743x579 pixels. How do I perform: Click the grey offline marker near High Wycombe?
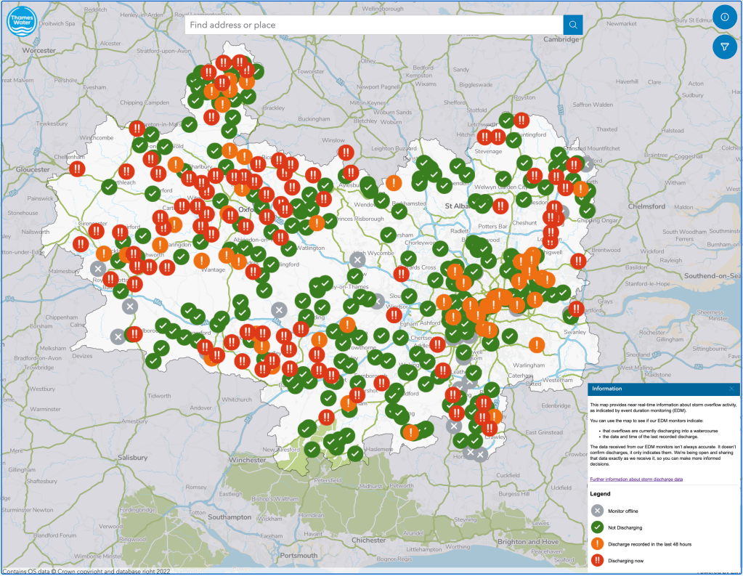click(x=357, y=259)
